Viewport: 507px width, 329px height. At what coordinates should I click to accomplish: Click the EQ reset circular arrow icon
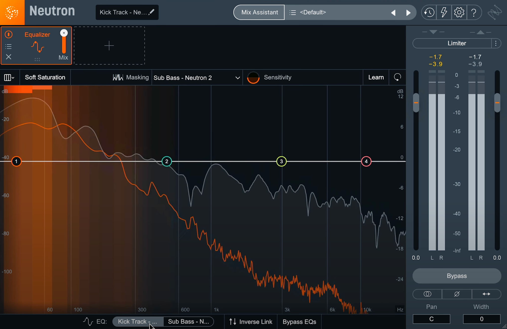pos(397,77)
